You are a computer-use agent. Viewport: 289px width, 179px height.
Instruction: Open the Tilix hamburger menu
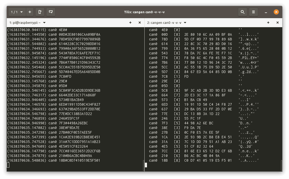(253, 12)
